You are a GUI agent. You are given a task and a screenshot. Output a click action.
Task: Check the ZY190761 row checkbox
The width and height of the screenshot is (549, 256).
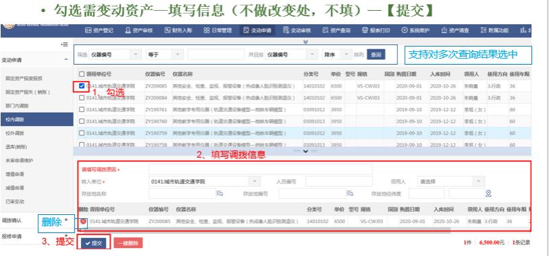coord(82,109)
